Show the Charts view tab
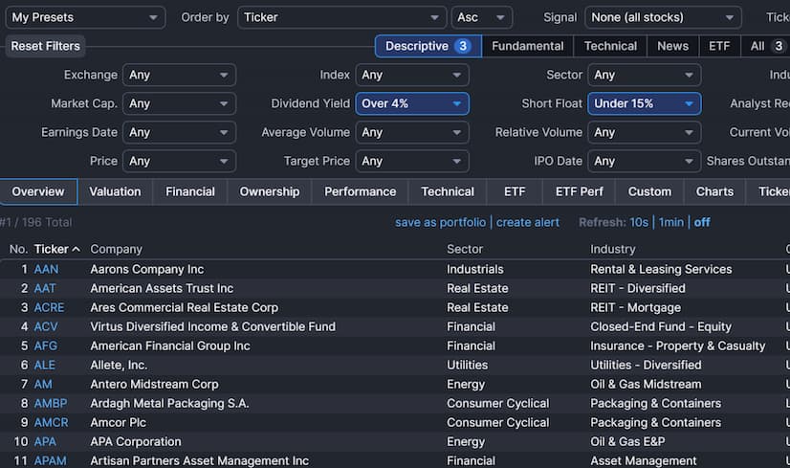 pyautogui.click(x=714, y=191)
